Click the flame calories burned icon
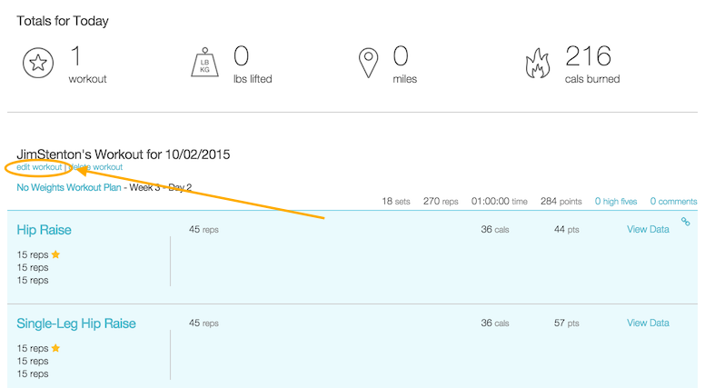 [x=538, y=63]
